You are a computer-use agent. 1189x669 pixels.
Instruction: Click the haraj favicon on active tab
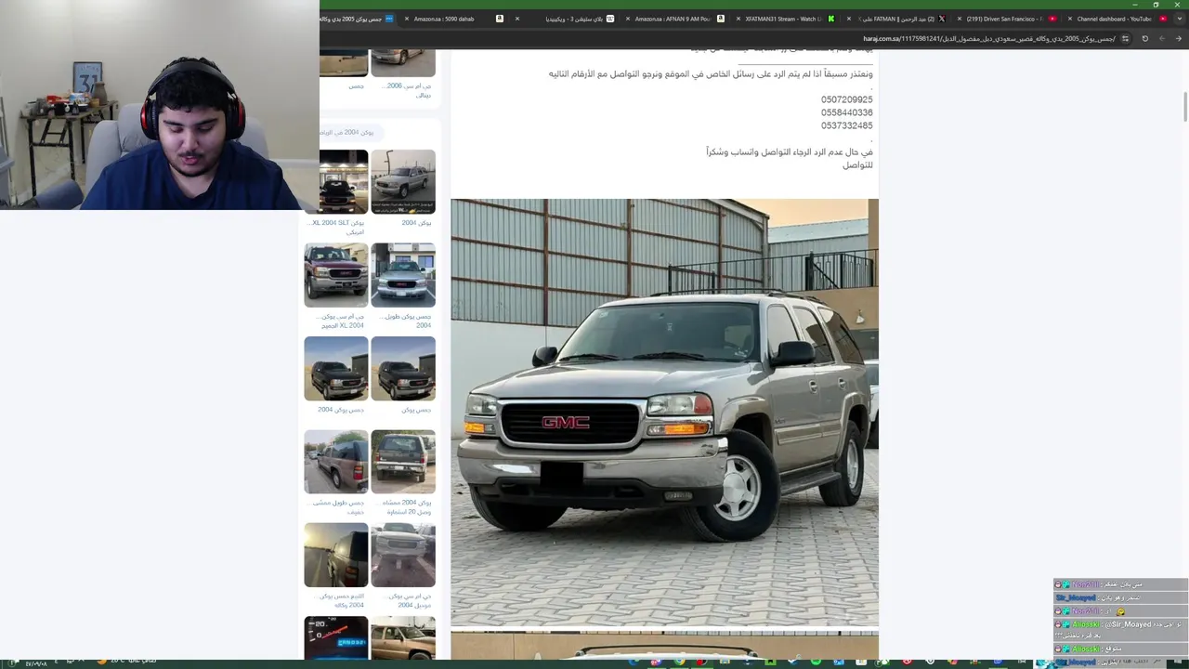click(389, 19)
